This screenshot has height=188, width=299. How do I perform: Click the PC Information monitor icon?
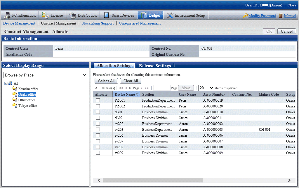tap(7, 15)
